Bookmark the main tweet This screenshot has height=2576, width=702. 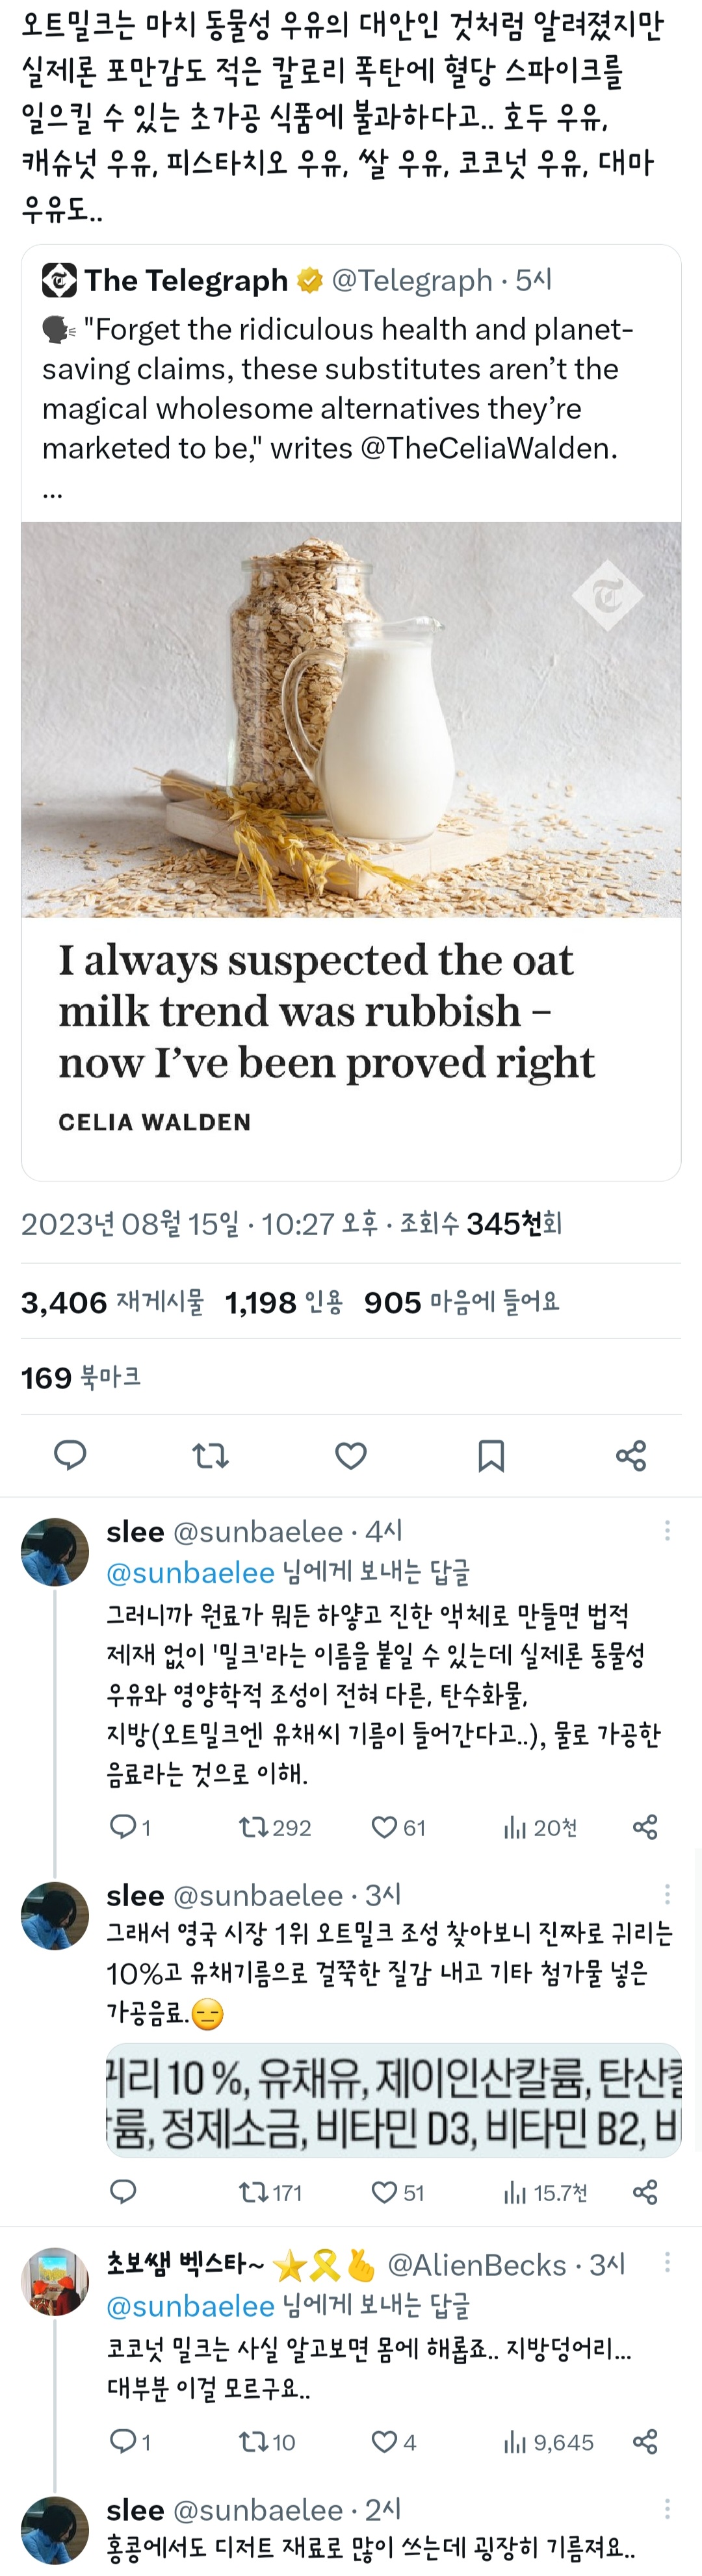click(491, 1455)
